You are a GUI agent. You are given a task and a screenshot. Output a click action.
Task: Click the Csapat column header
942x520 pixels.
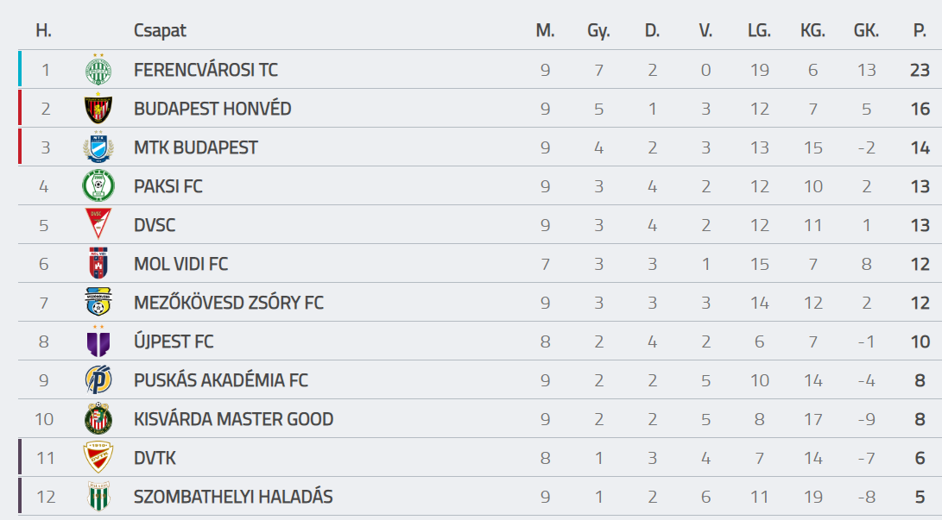tap(160, 30)
